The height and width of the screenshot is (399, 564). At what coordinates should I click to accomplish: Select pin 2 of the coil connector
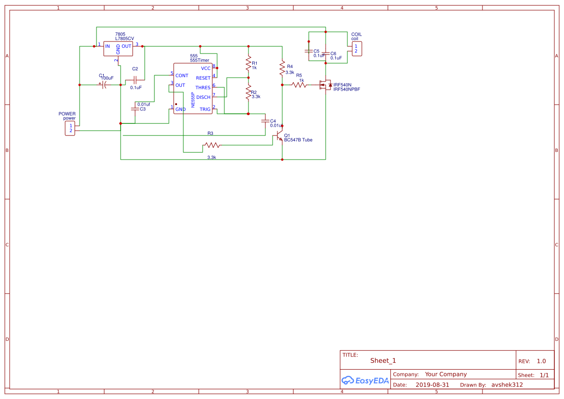(356, 52)
